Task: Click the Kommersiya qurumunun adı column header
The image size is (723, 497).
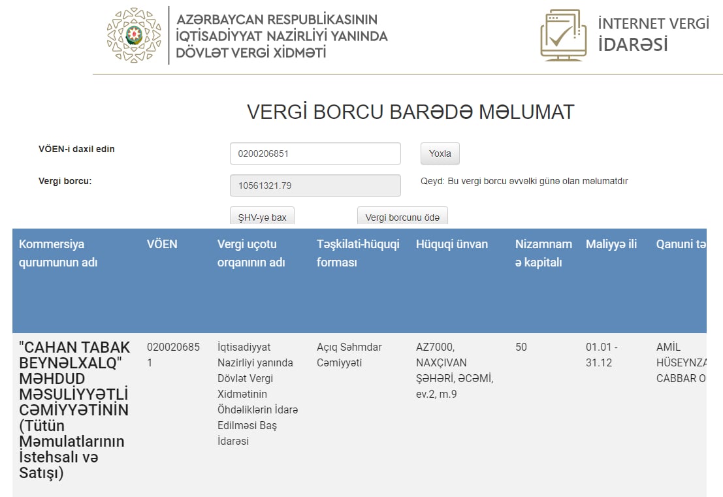Action: 58,253
